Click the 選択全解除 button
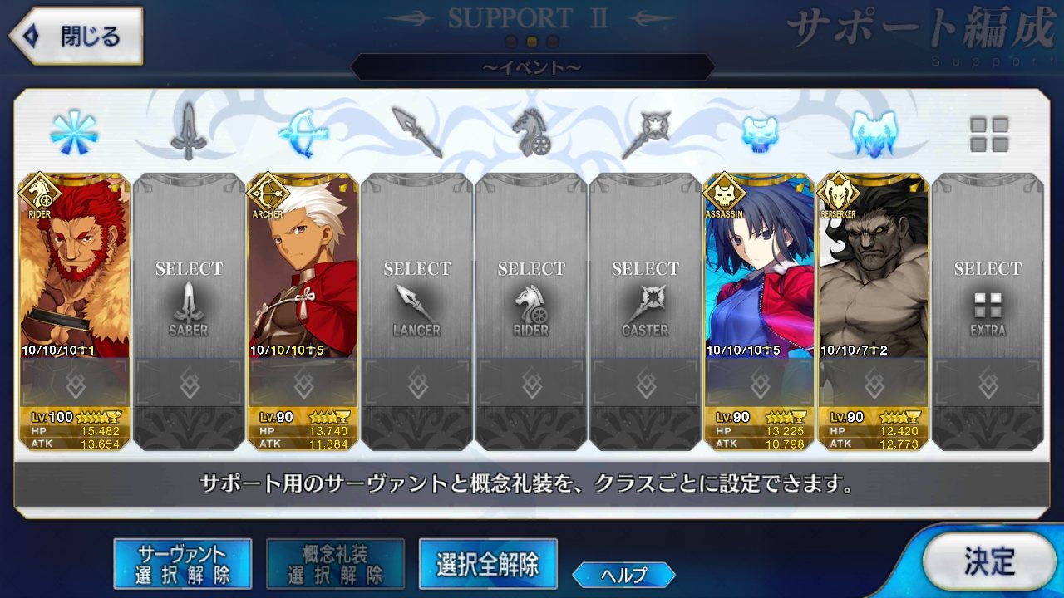1064x598 pixels. (x=488, y=564)
